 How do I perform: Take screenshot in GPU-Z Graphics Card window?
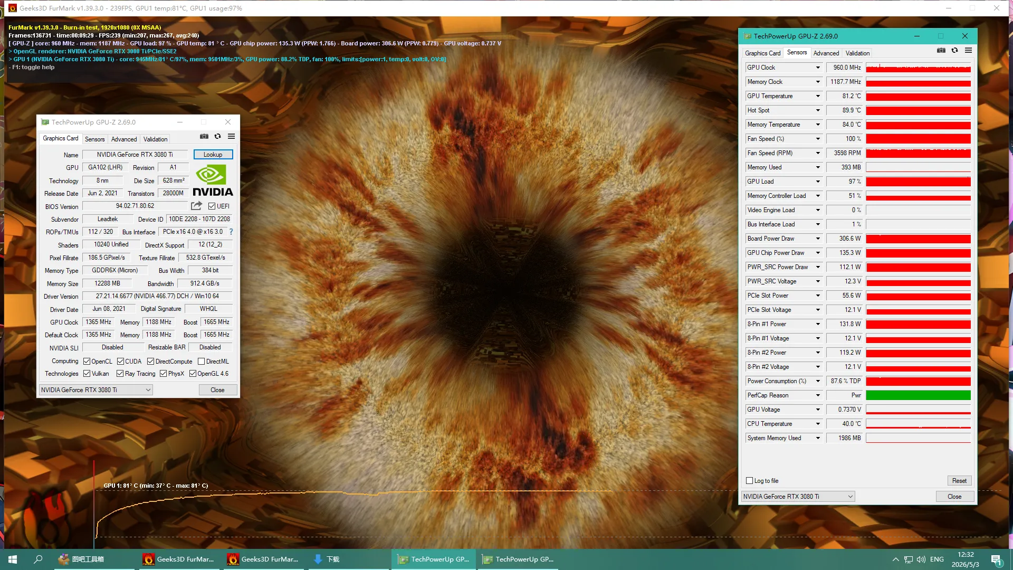(x=204, y=136)
